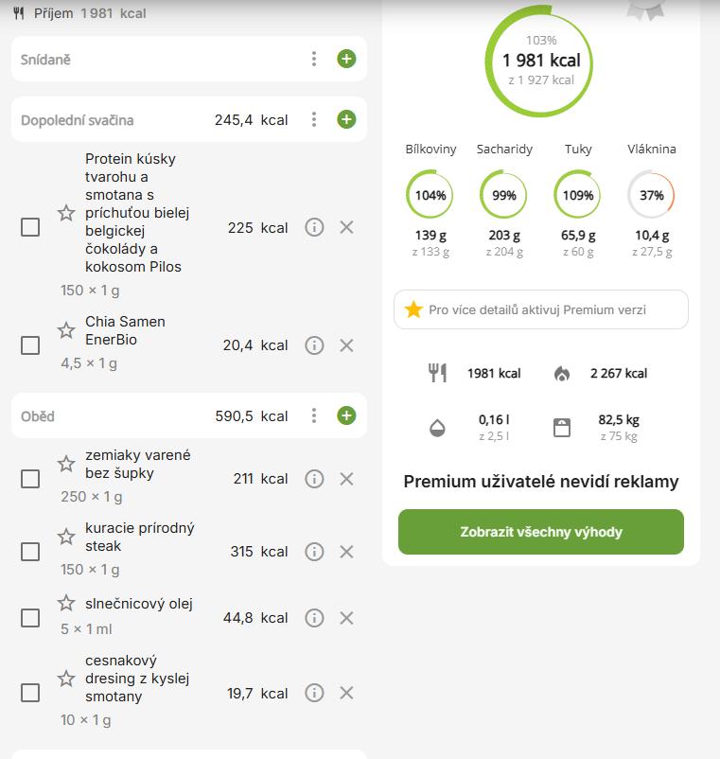Remove slnečnicový olej from the list
Image resolution: width=720 pixels, height=759 pixels.
pos(346,618)
